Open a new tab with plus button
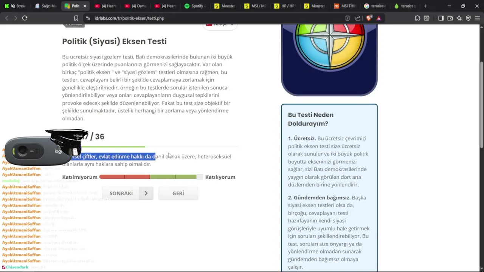This screenshot has height=272, width=484. click(425, 6)
